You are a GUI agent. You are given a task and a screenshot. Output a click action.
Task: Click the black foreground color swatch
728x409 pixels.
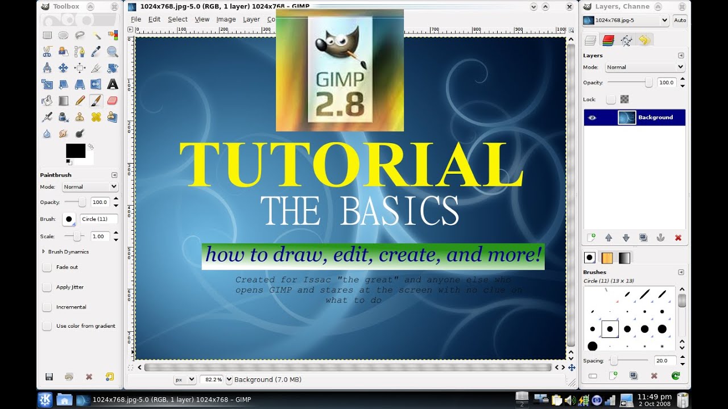tap(76, 151)
